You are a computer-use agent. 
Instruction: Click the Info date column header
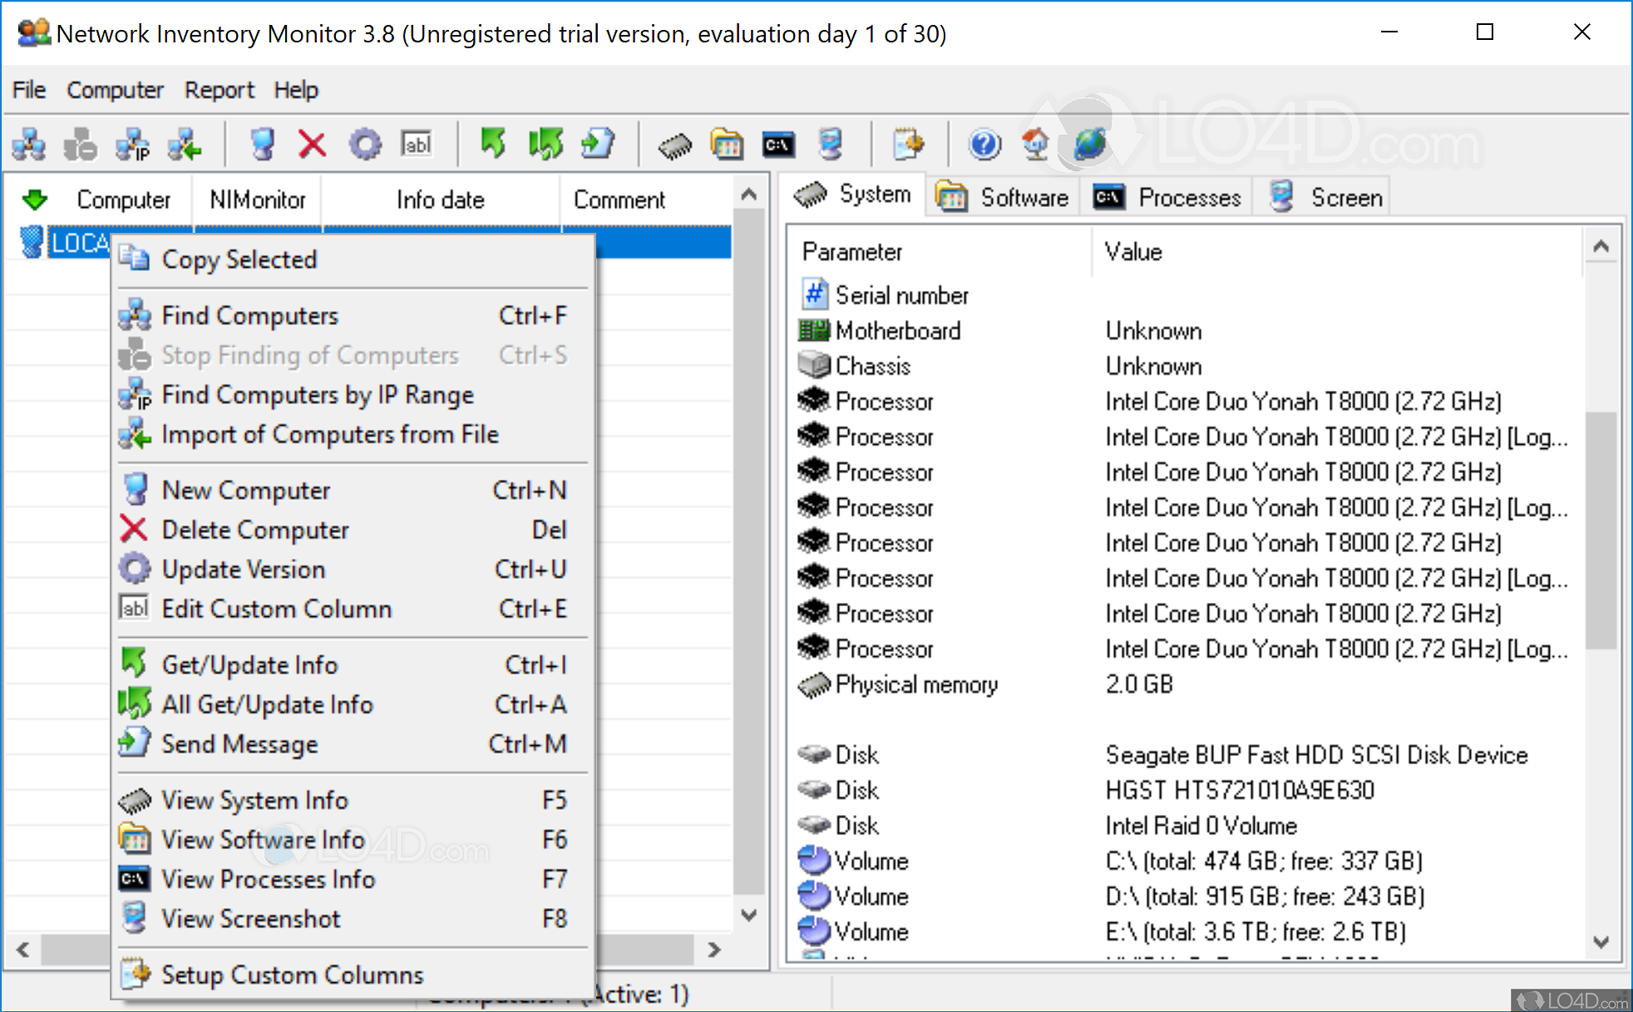tap(440, 200)
